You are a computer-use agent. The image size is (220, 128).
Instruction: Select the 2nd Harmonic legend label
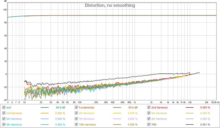159,107
